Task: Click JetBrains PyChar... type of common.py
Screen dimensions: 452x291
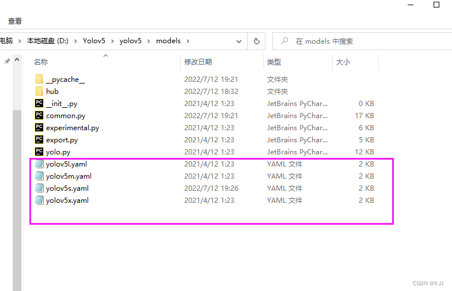Action: pyautogui.click(x=297, y=116)
